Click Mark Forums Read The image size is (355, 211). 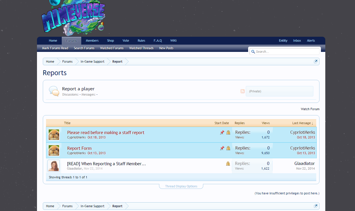55,48
